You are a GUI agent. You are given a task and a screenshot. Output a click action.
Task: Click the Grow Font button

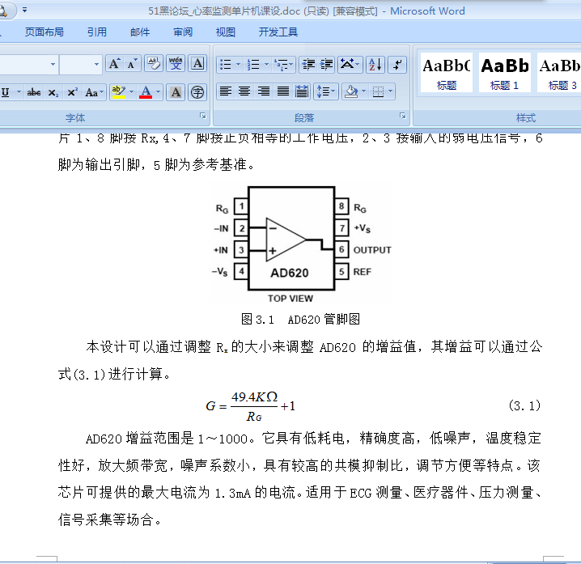pyautogui.click(x=114, y=64)
